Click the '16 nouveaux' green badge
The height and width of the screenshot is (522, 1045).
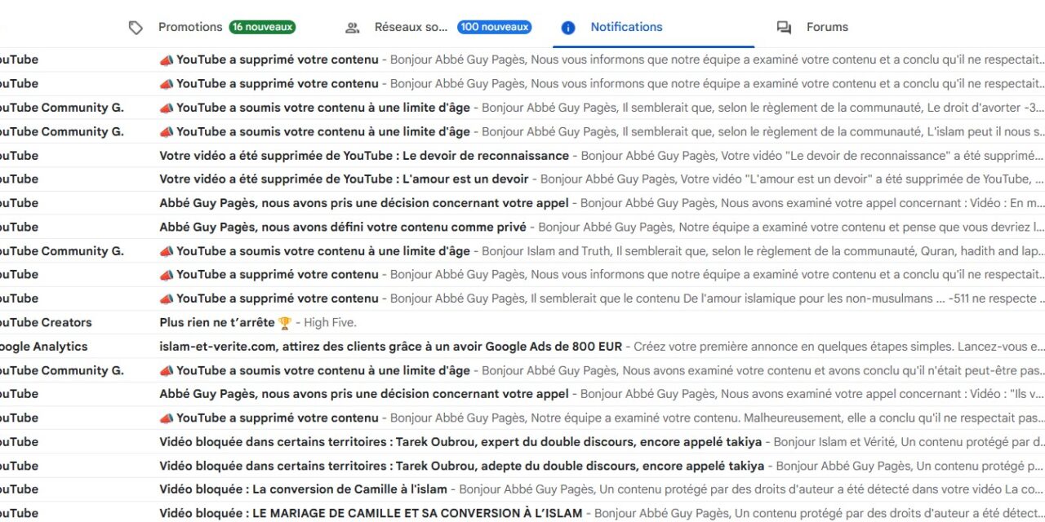pyautogui.click(x=262, y=27)
